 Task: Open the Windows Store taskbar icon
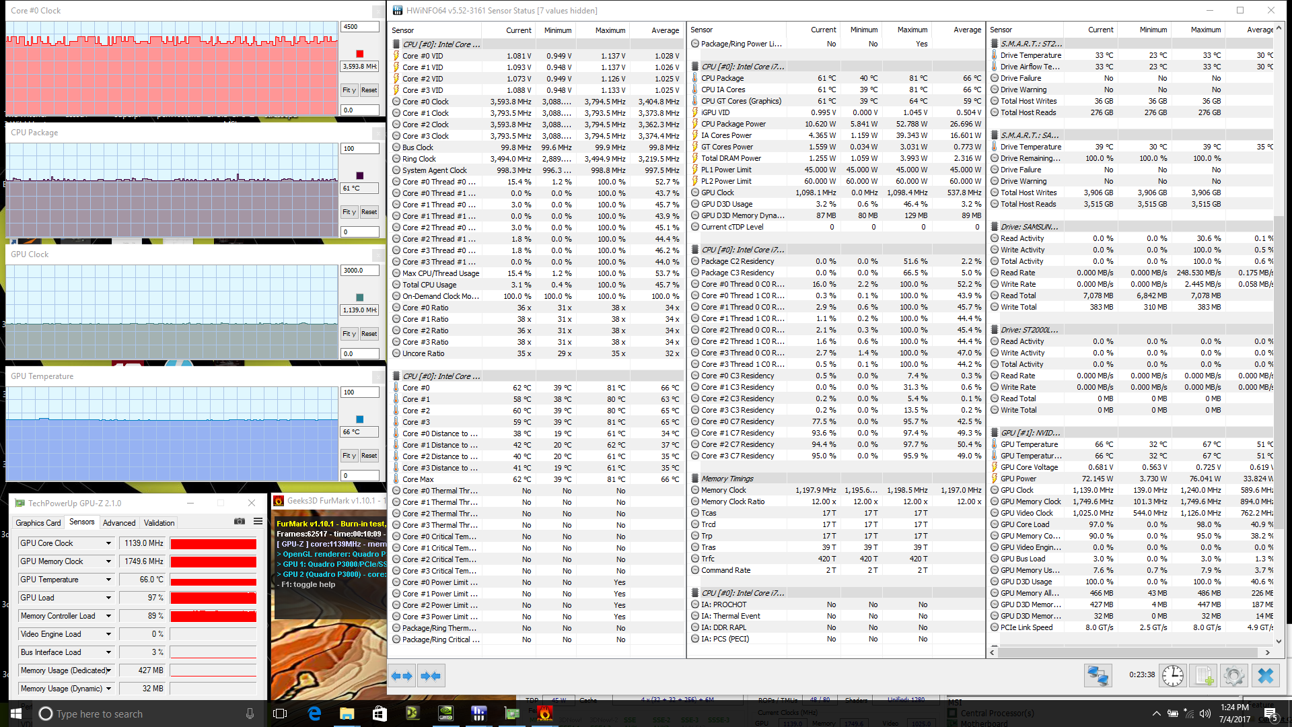point(380,714)
